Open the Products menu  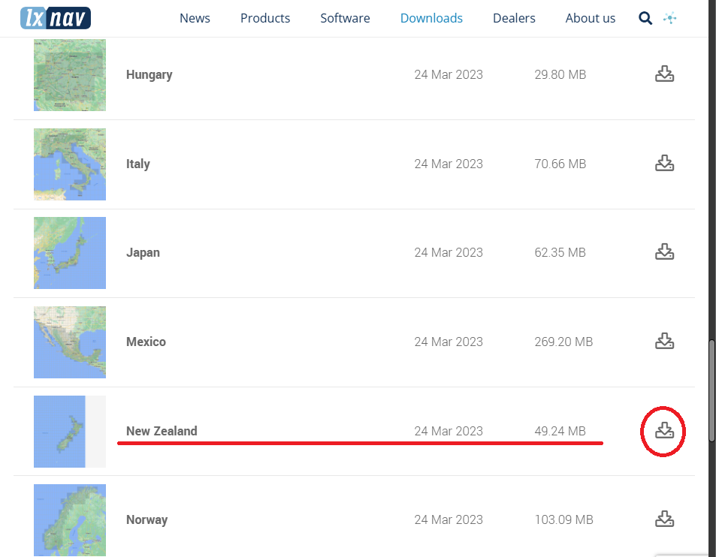[265, 18]
